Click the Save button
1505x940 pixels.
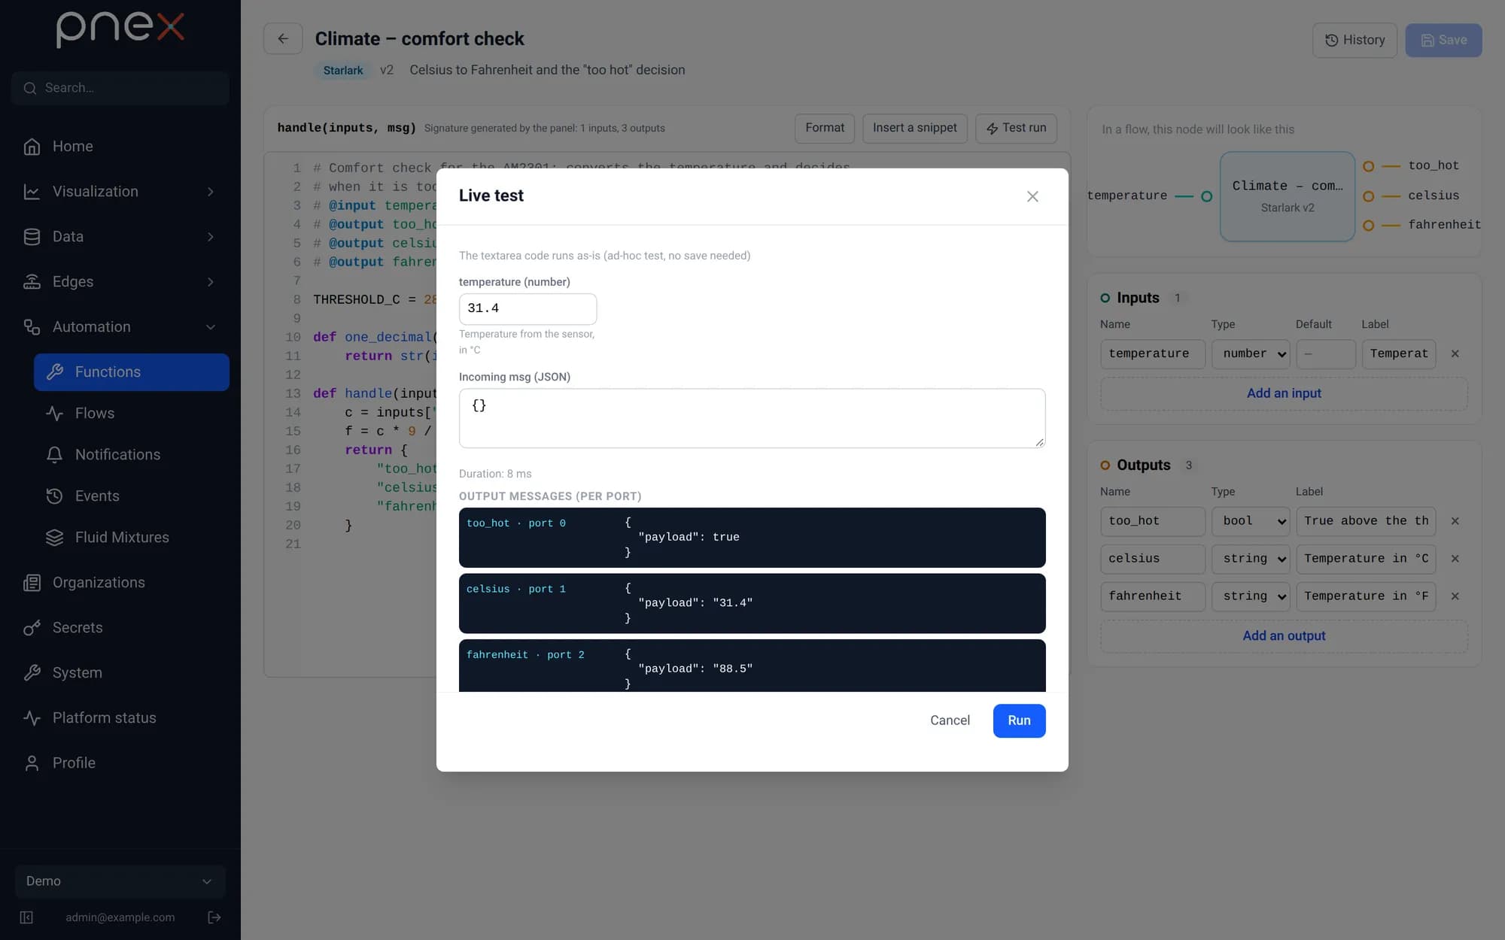1443,40
